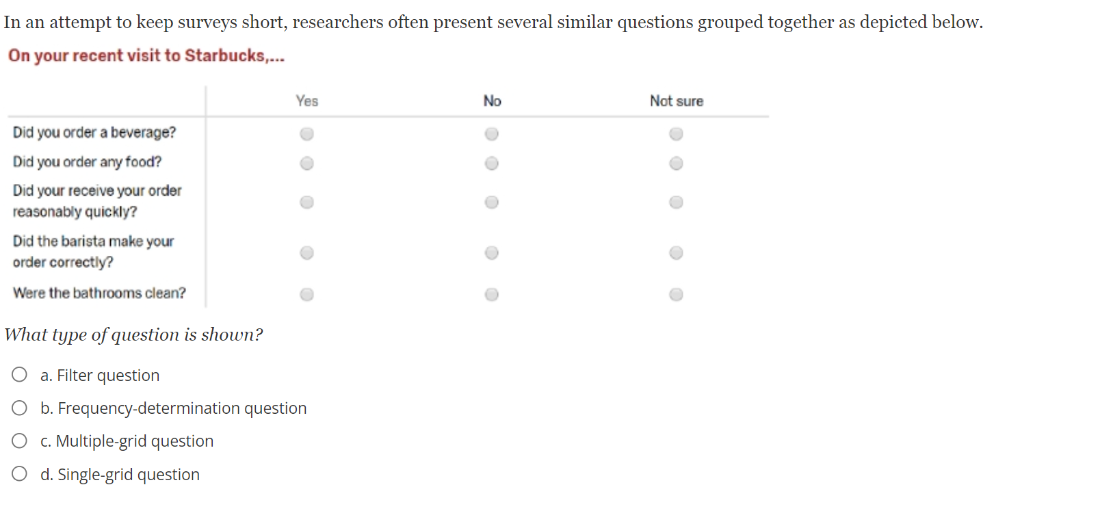This screenshot has width=1100, height=526.
Task: Select Not sure for barista order correctness
Action: [x=677, y=252]
